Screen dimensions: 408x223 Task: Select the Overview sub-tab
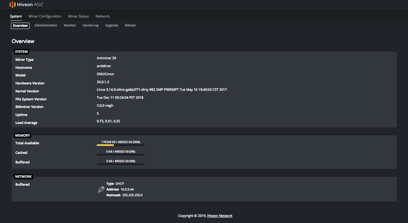point(20,26)
